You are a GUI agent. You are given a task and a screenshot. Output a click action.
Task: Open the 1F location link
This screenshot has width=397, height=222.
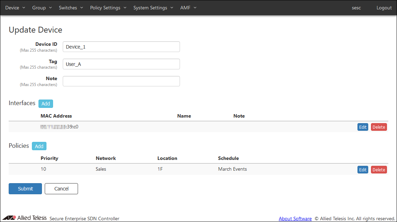[160, 169]
